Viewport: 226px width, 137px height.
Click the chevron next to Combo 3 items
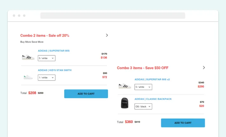coord(204,68)
